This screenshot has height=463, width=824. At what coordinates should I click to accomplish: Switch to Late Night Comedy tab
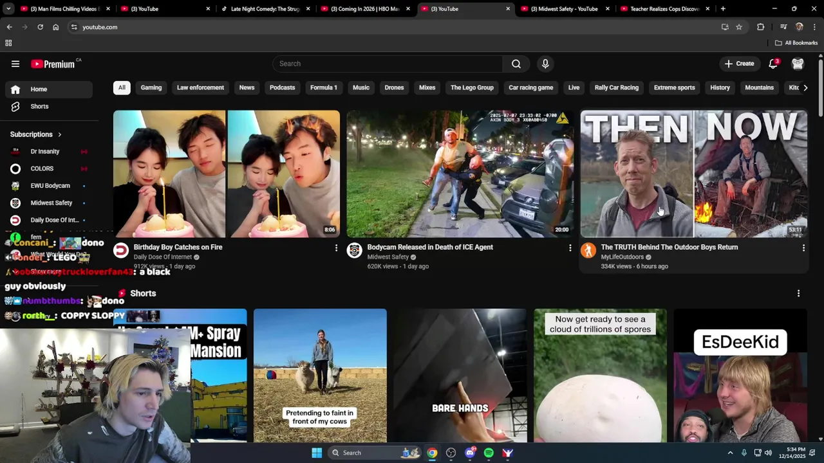(x=265, y=9)
